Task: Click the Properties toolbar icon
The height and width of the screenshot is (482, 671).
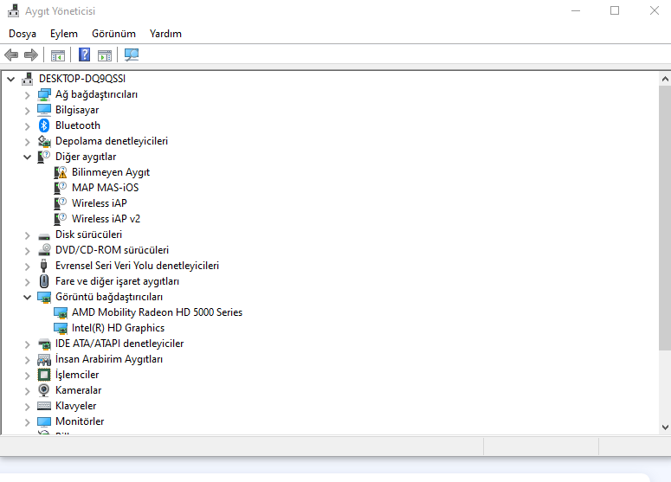Action: 58,55
